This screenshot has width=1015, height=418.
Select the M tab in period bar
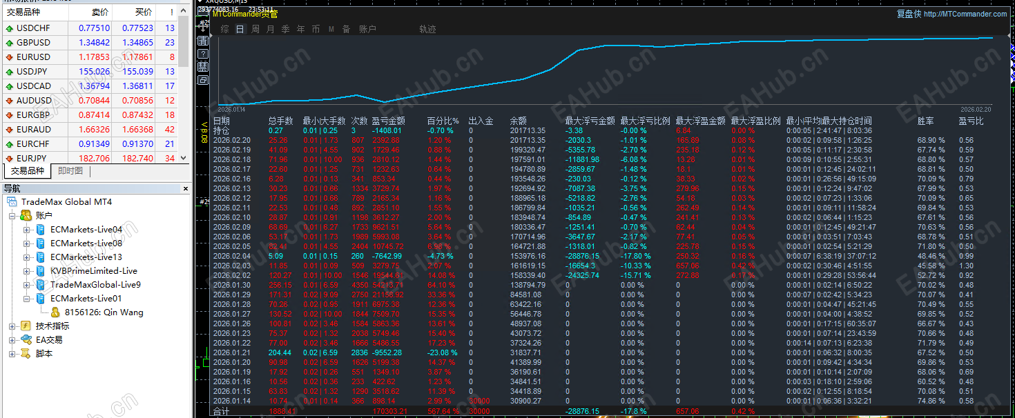(331, 29)
